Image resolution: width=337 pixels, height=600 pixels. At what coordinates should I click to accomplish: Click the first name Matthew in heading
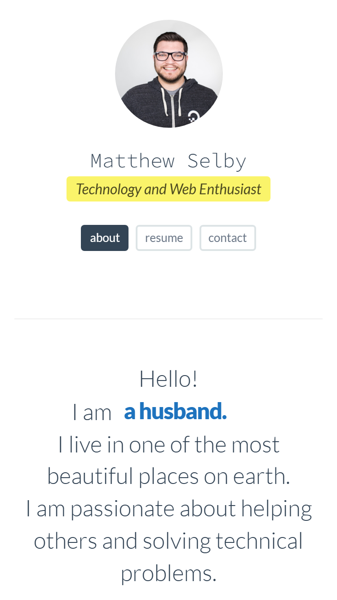point(133,161)
